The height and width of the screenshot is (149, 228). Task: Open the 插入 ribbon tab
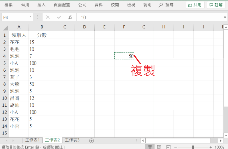[x=41, y=5]
